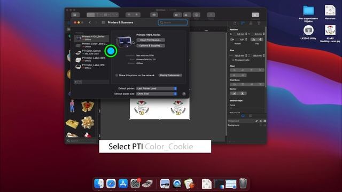Open the document tab in the inspector
Viewport: 342px width, 192px height.
click(x=235, y=23)
